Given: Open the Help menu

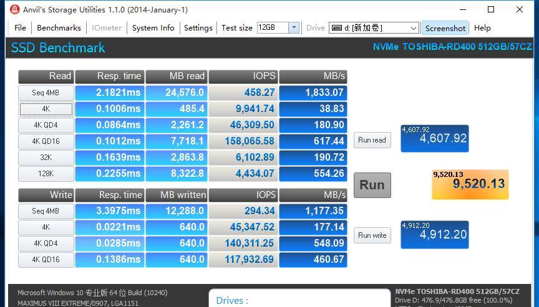Looking at the screenshot, I should point(482,28).
